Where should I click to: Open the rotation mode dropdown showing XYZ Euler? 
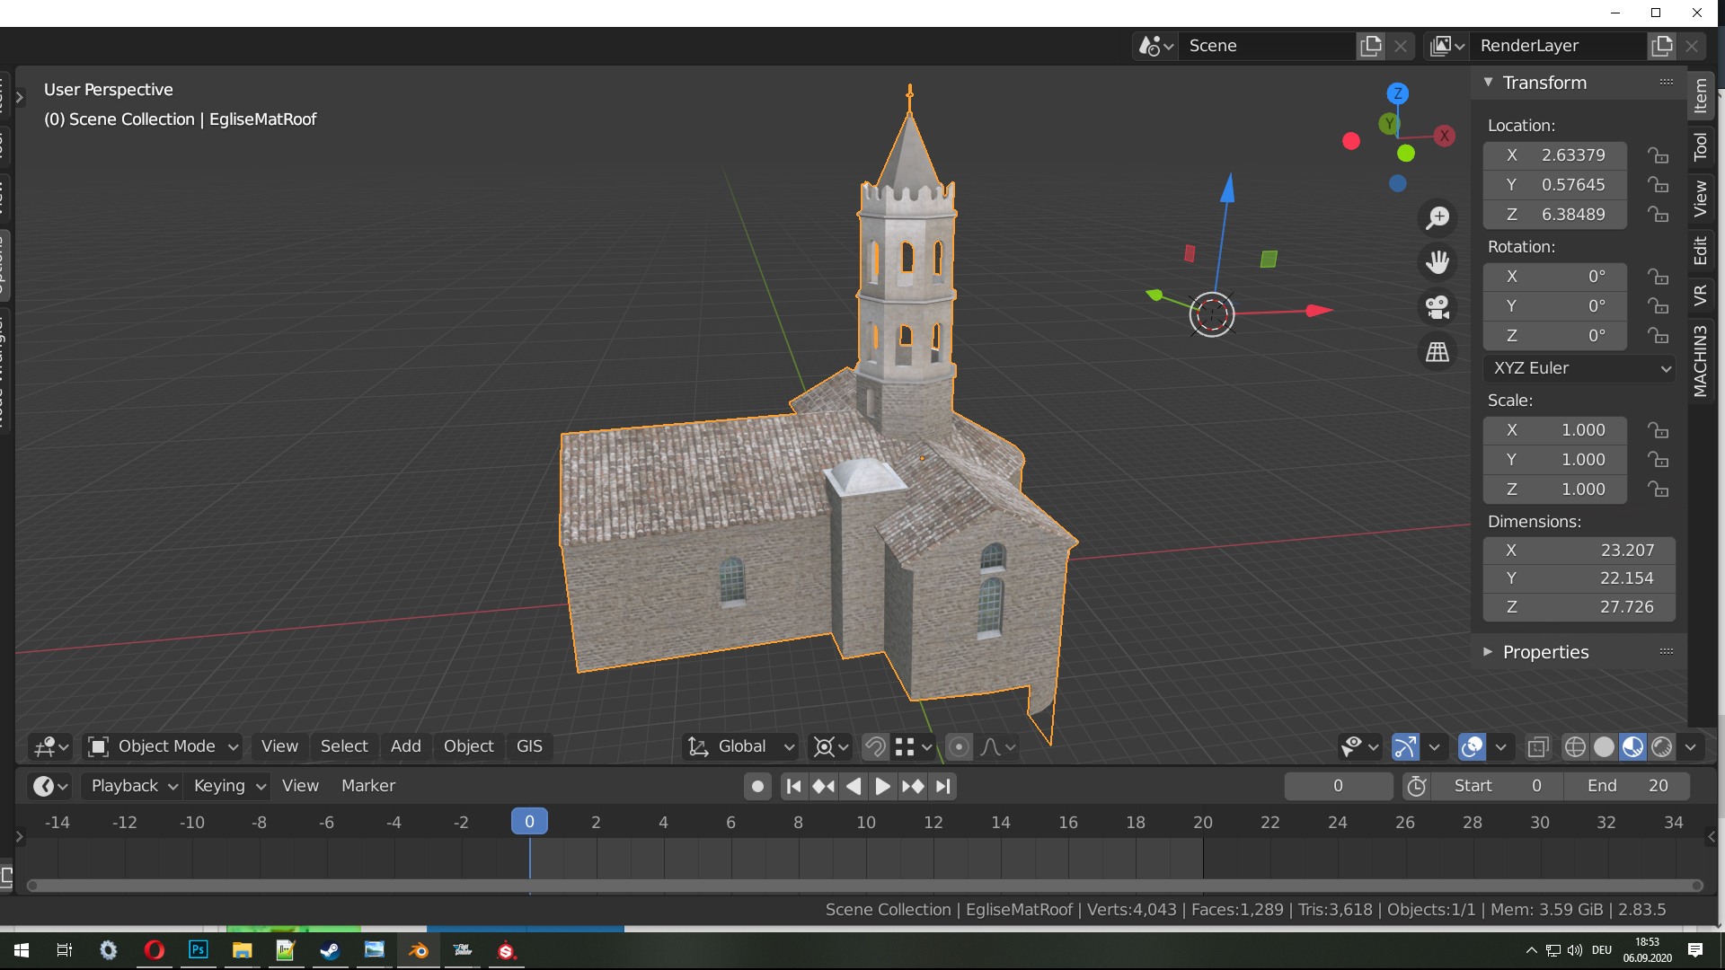[1579, 368]
